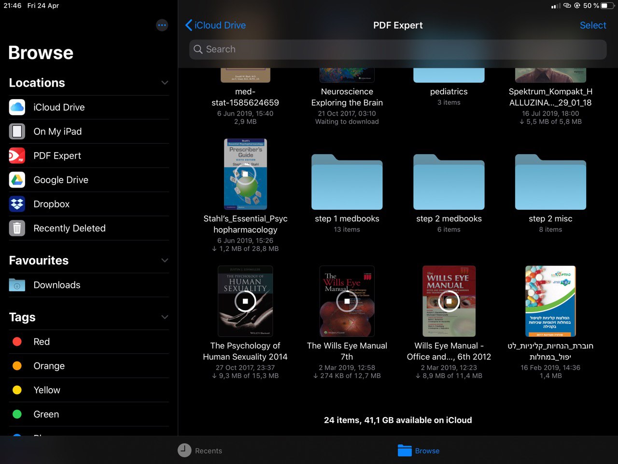Click the Green tag dot
This screenshot has height=464, width=618.
pos(17,414)
